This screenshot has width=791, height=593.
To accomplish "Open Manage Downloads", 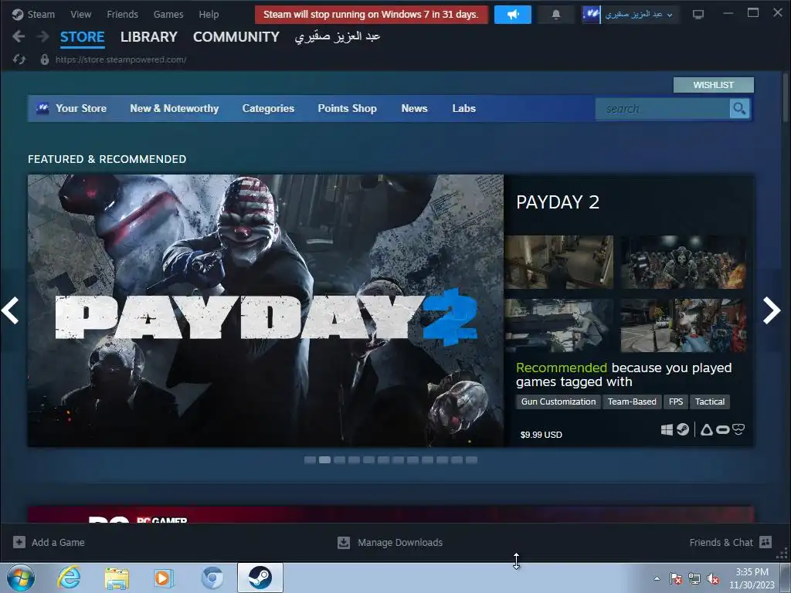I will coord(400,543).
